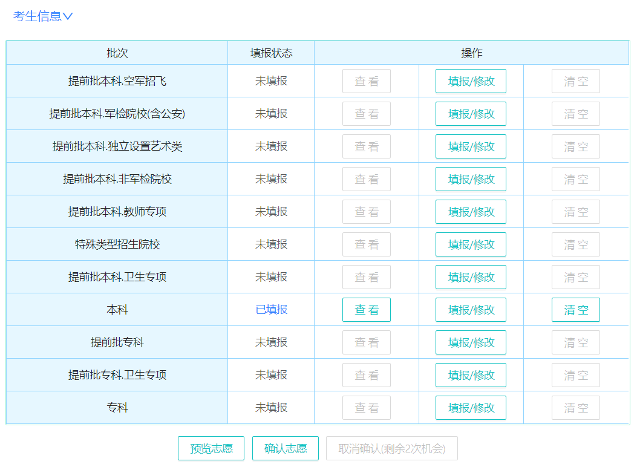Open 填报/修改 for 提前批专科.卫生专项
This screenshot has height=467, width=637.
(x=471, y=375)
